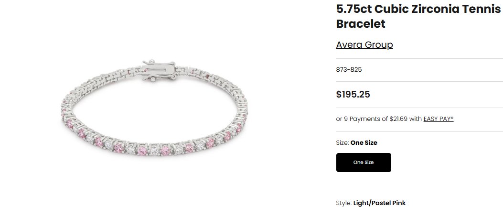Open the Avera Group brand link
Screen dimensions: 503x207
click(x=364, y=44)
